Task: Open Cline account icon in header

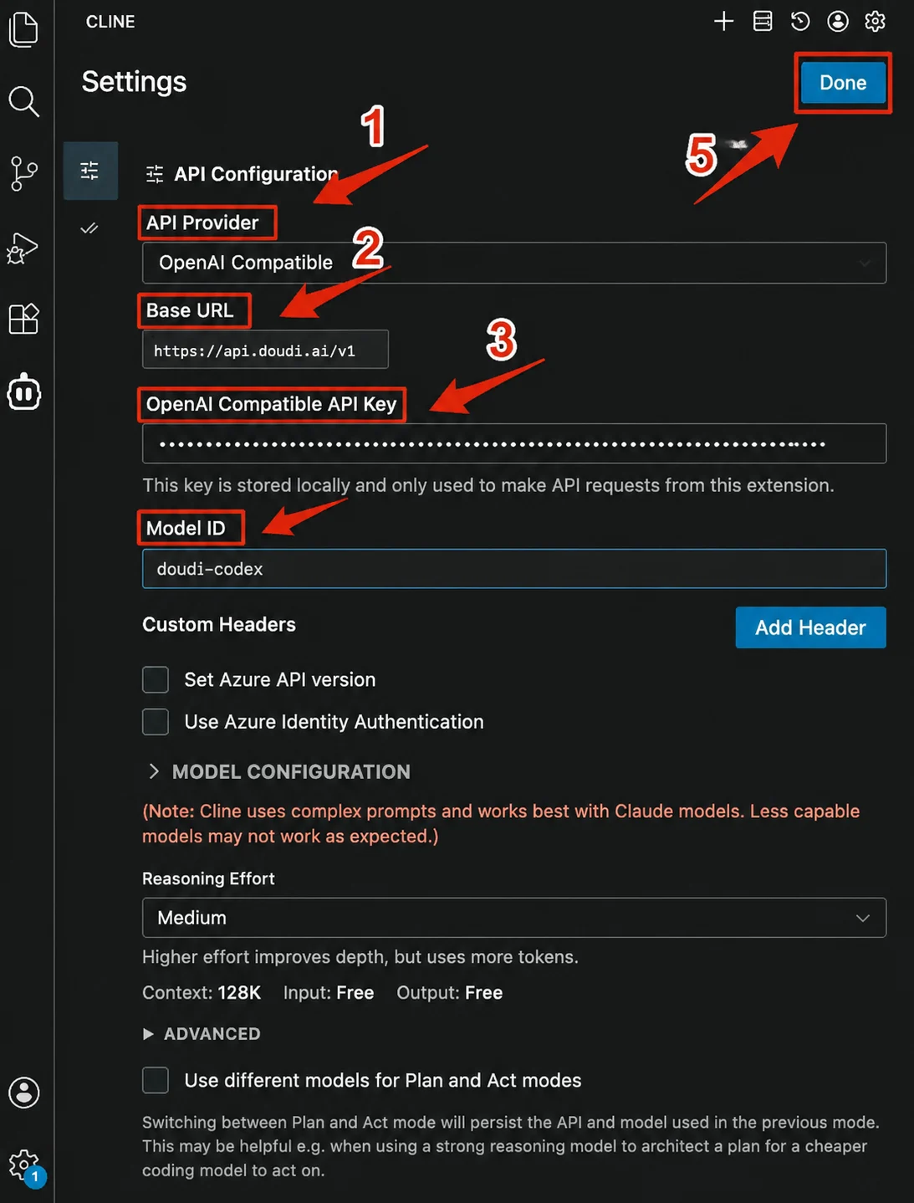Action: click(x=838, y=21)
